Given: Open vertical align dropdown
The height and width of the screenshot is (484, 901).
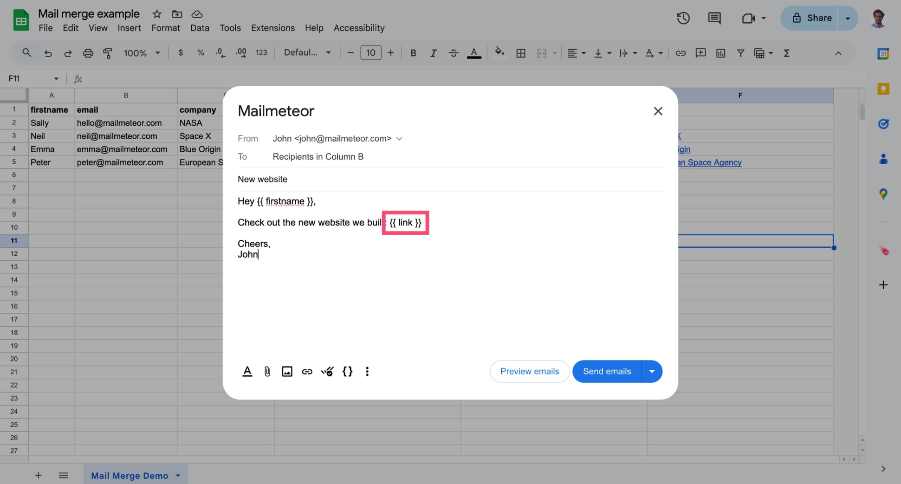Looking at the screenshot, I should tap(603, 53).
